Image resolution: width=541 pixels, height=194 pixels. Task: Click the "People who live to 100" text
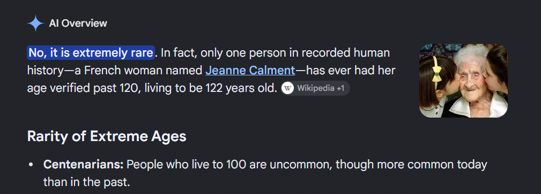tap(186, 165)
